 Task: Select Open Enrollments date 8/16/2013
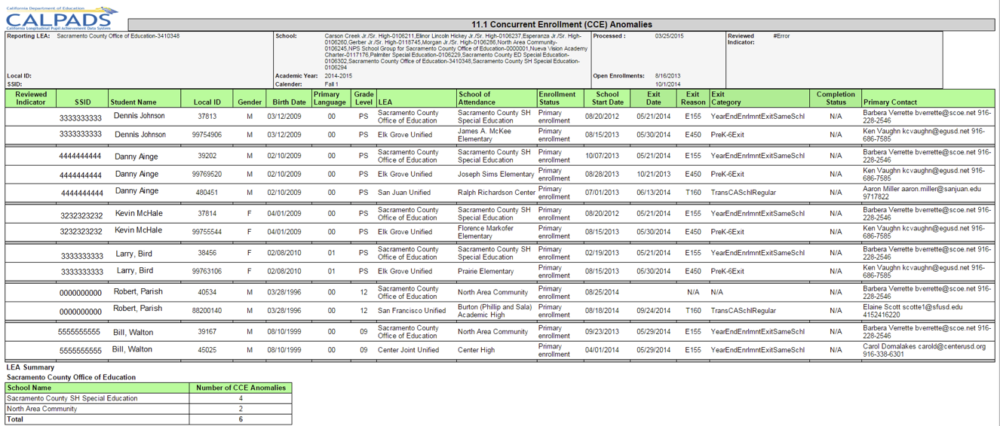click(667, 76)
